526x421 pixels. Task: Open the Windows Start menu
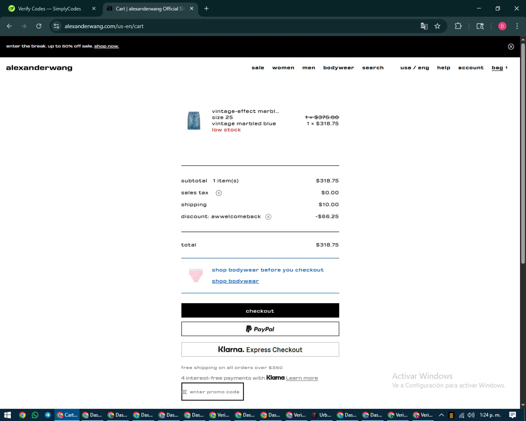point(8,415)
